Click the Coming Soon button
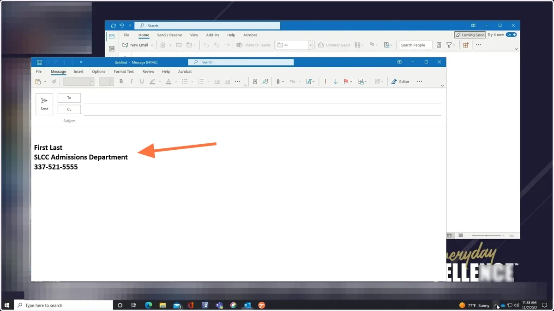This screenshot has width=554, height=311. (470, 35)
